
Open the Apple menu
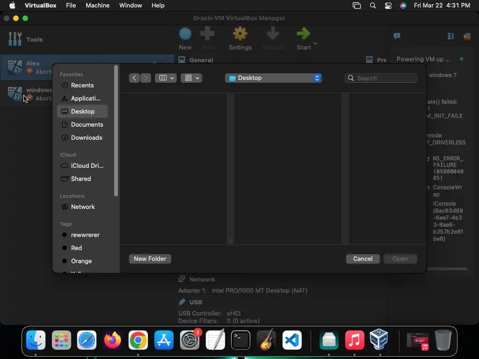pos(12,5)
